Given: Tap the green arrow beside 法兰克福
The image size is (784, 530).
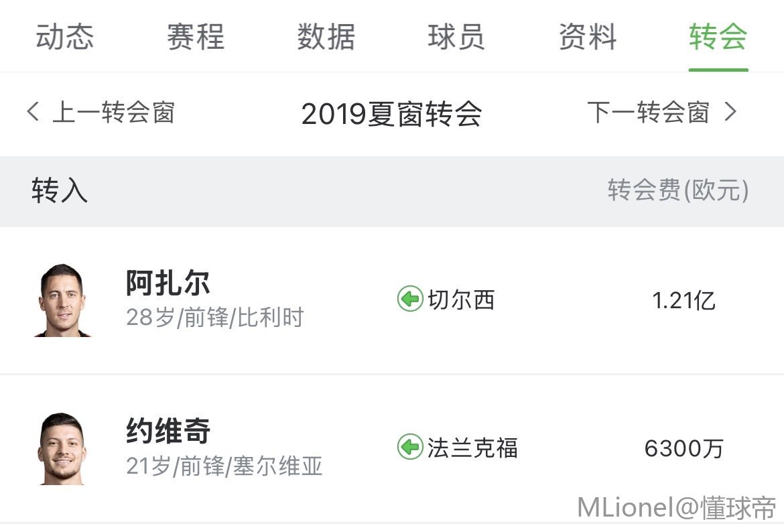Looking at the screenshot, I should (x=409, y=447).
